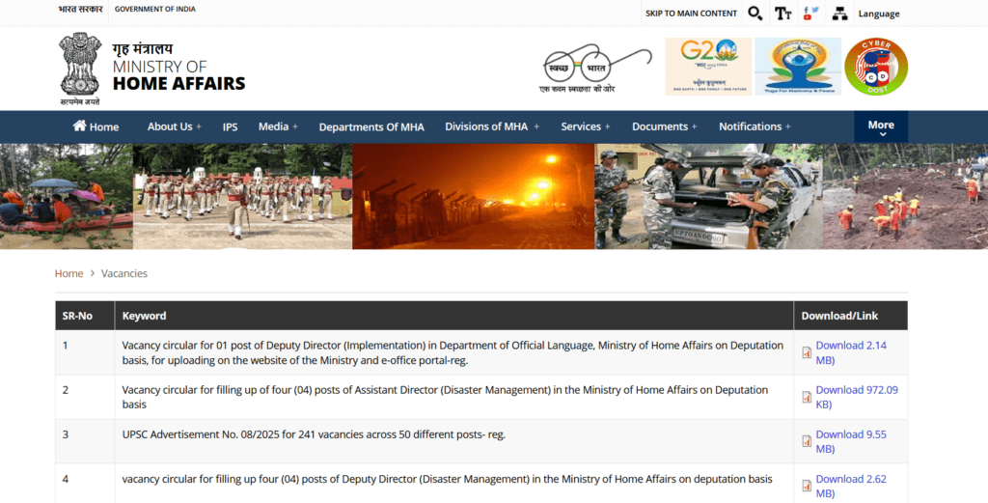Select Deputy Director (Implementation) vacancy text
The height and width of the screenshot is (503, 988).
pyautogui.click(x=453, y=353)
